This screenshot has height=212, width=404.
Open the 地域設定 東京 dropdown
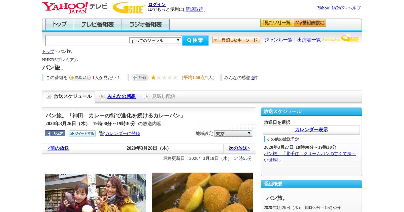click(x=233, y=134)
